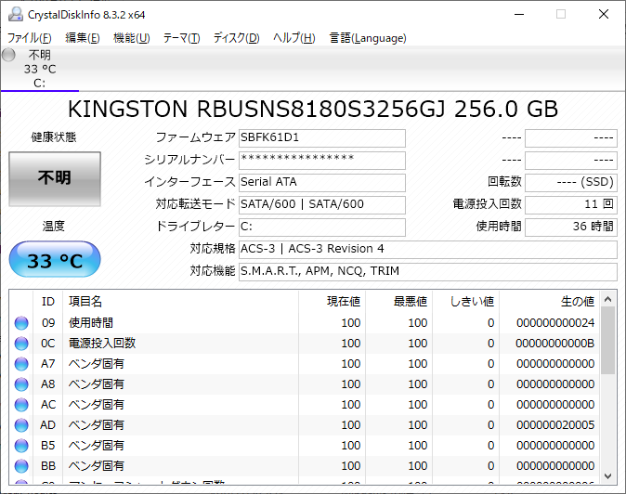Screen dimensions: 626x494
Task: Select the 電源投入回数 attribute row
Action: point(305,344)
